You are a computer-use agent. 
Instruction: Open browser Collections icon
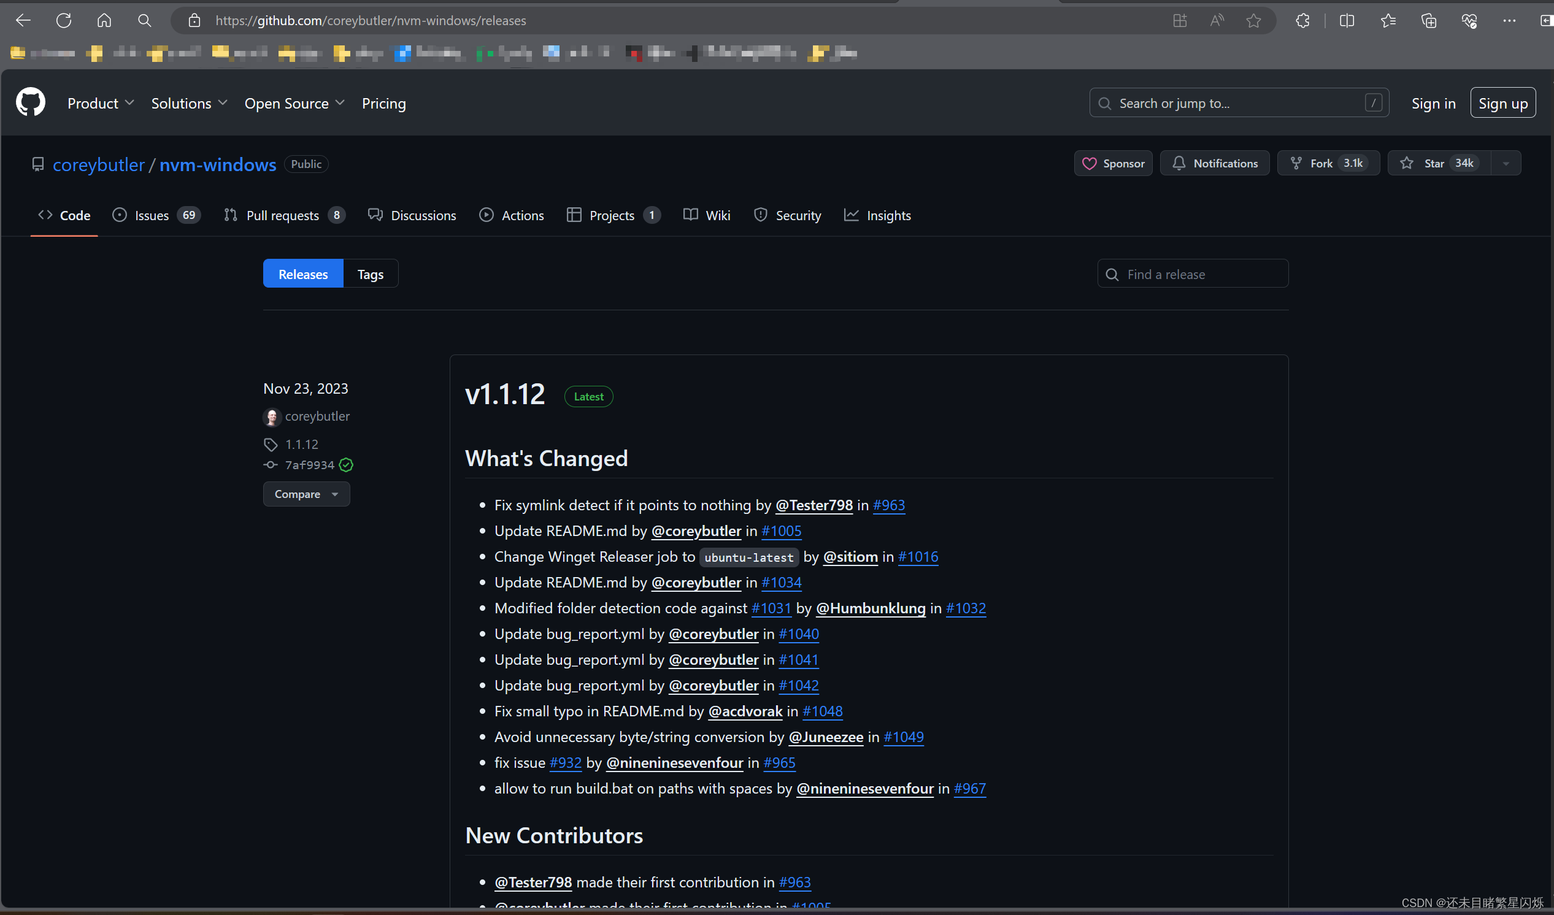1428,20
